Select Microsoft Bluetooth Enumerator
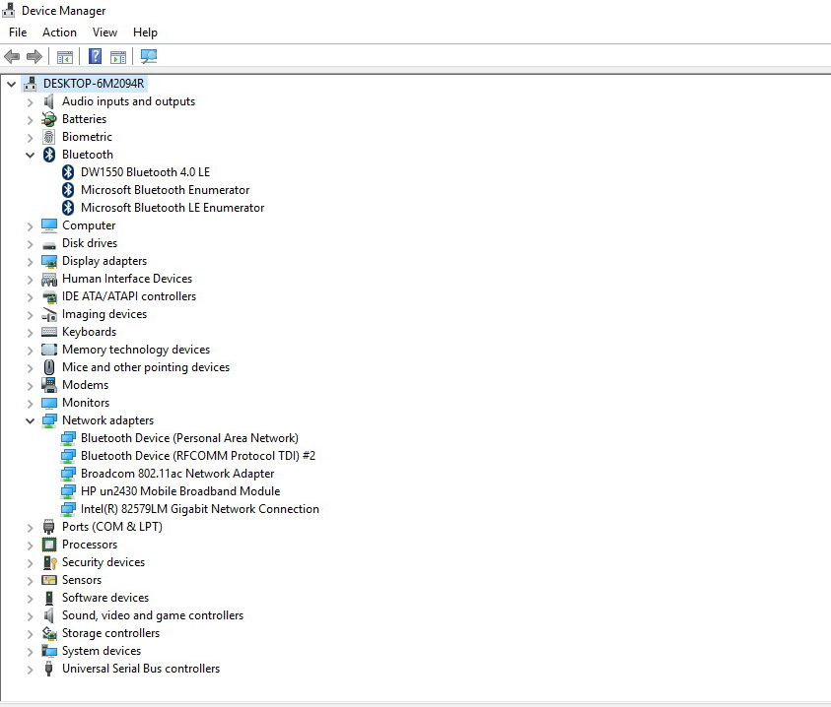The height and width of the screenshot is (707, 831). tap(165, 190)
